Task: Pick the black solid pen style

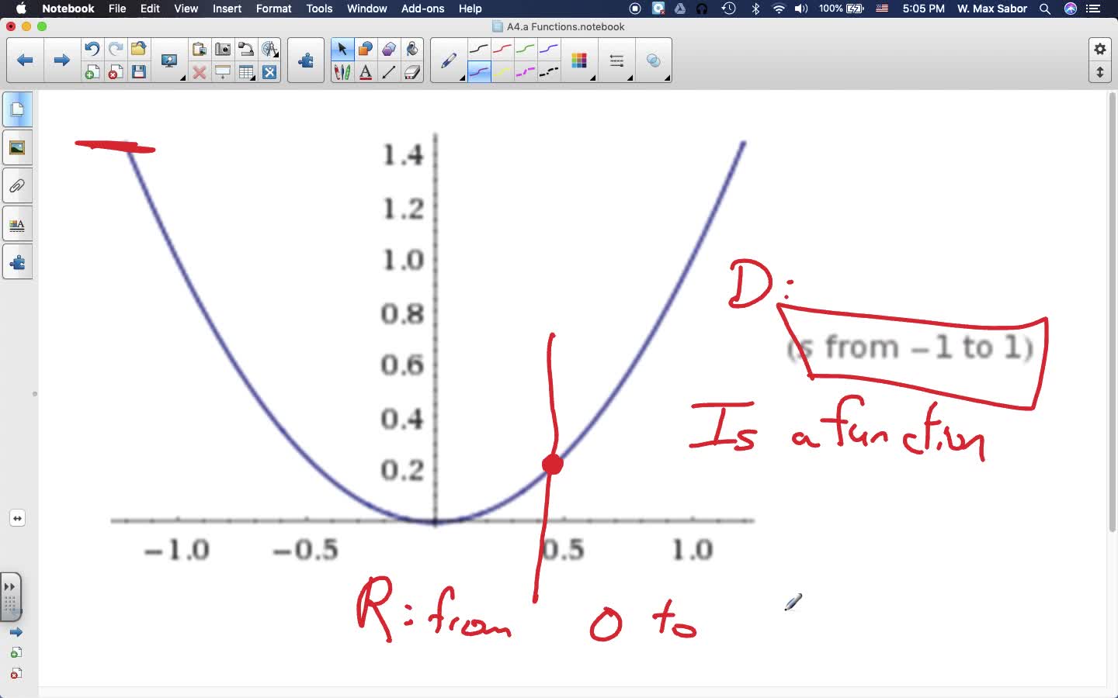Action: 479,49
